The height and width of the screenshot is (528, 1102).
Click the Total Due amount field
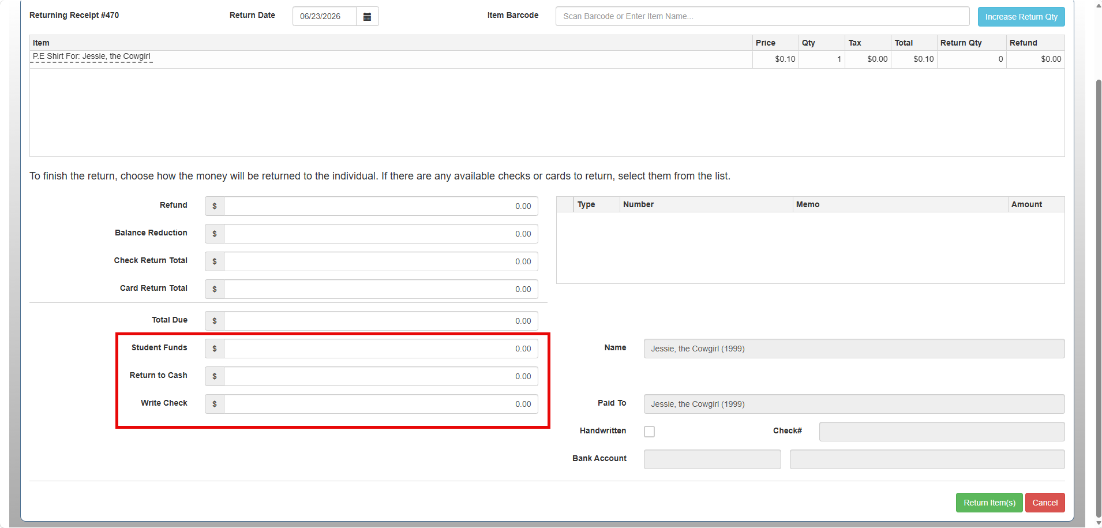click(x=381, y=321)
